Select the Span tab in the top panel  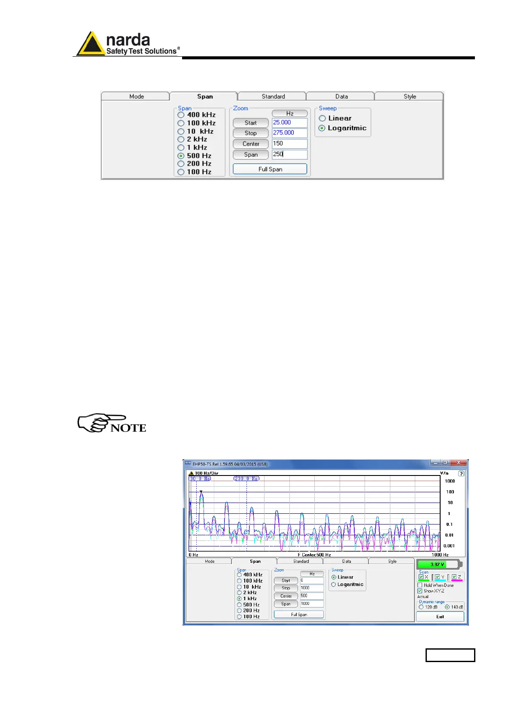click(205, 96)
